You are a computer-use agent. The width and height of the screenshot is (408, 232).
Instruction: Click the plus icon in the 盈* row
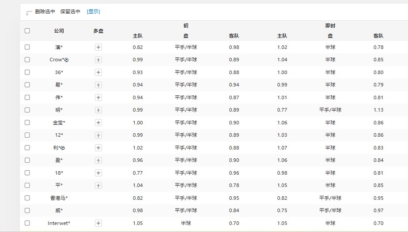coord(98,160)
